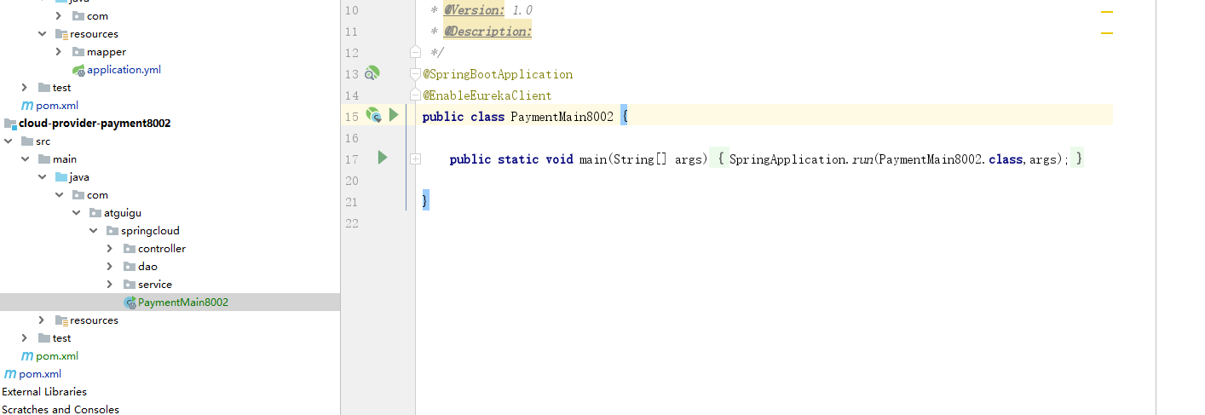Open Spring bean navigation icon on line 15
The width and height of the screenshot is (1205, 415).
coord(373,114)
